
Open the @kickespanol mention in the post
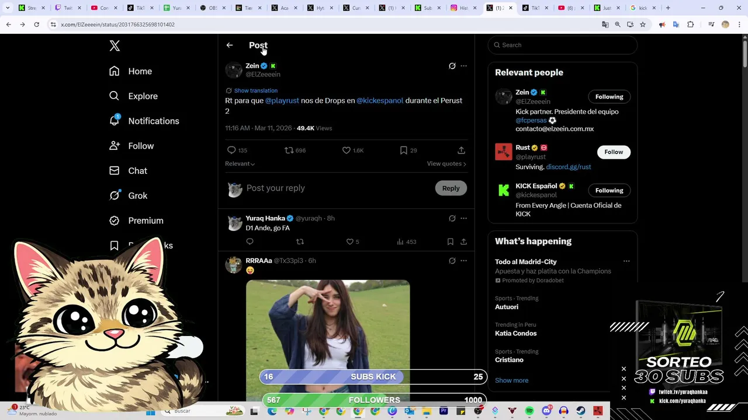[x=380, y=100]
